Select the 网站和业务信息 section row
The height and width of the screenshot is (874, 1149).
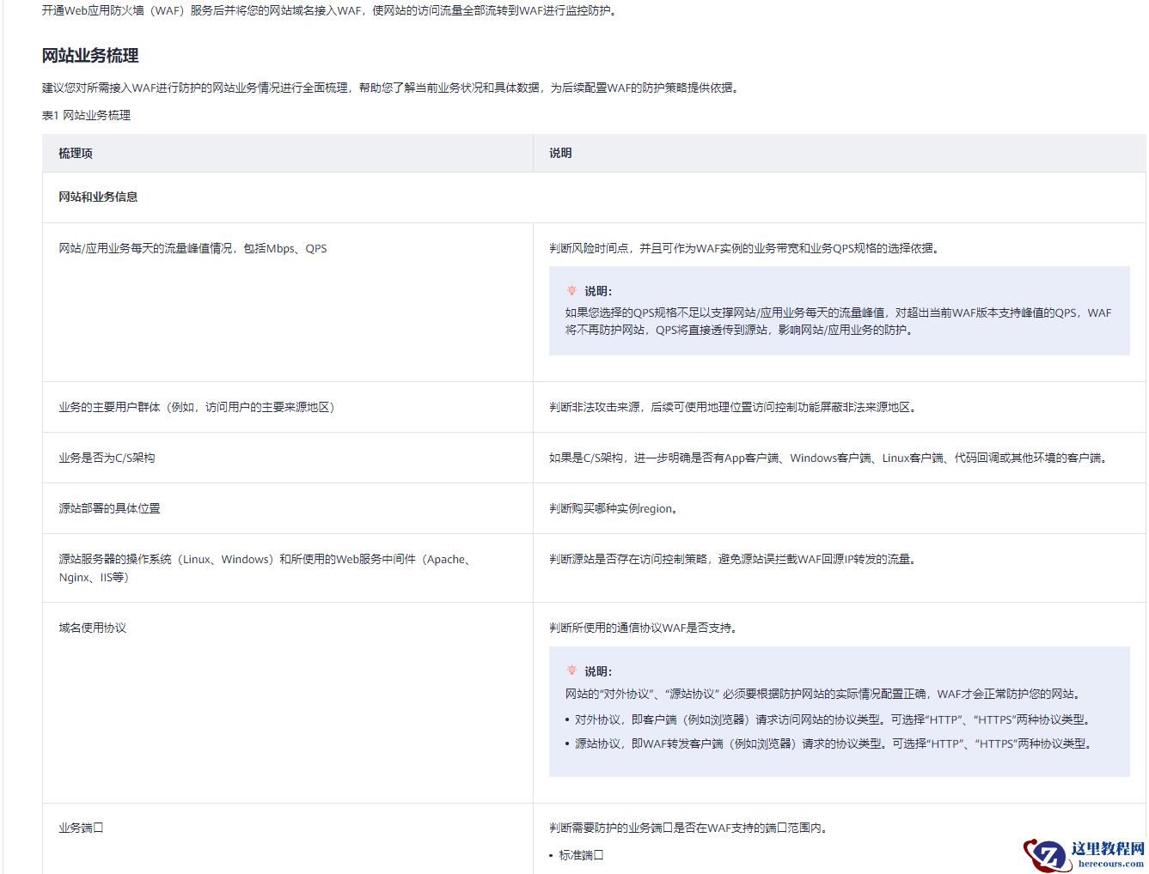594,197
